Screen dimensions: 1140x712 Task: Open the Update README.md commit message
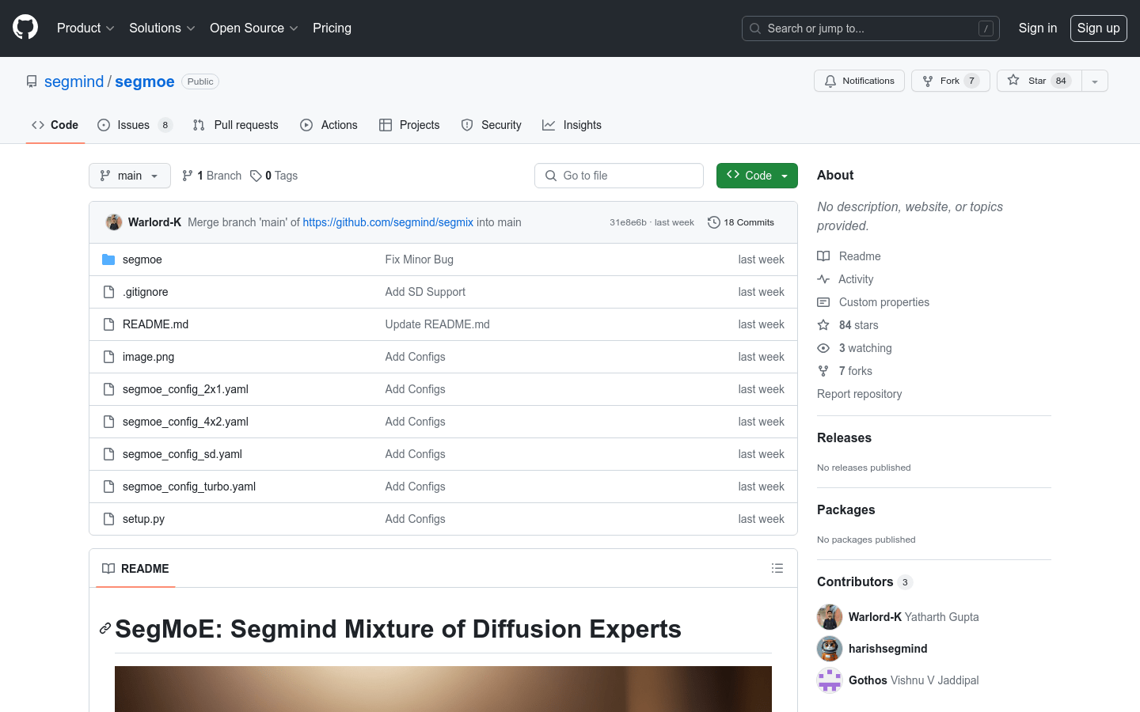pyautogui.click(x=438, y=324)
